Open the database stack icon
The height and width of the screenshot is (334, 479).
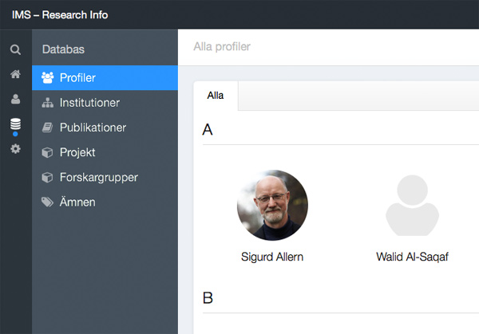coord(16,124)
